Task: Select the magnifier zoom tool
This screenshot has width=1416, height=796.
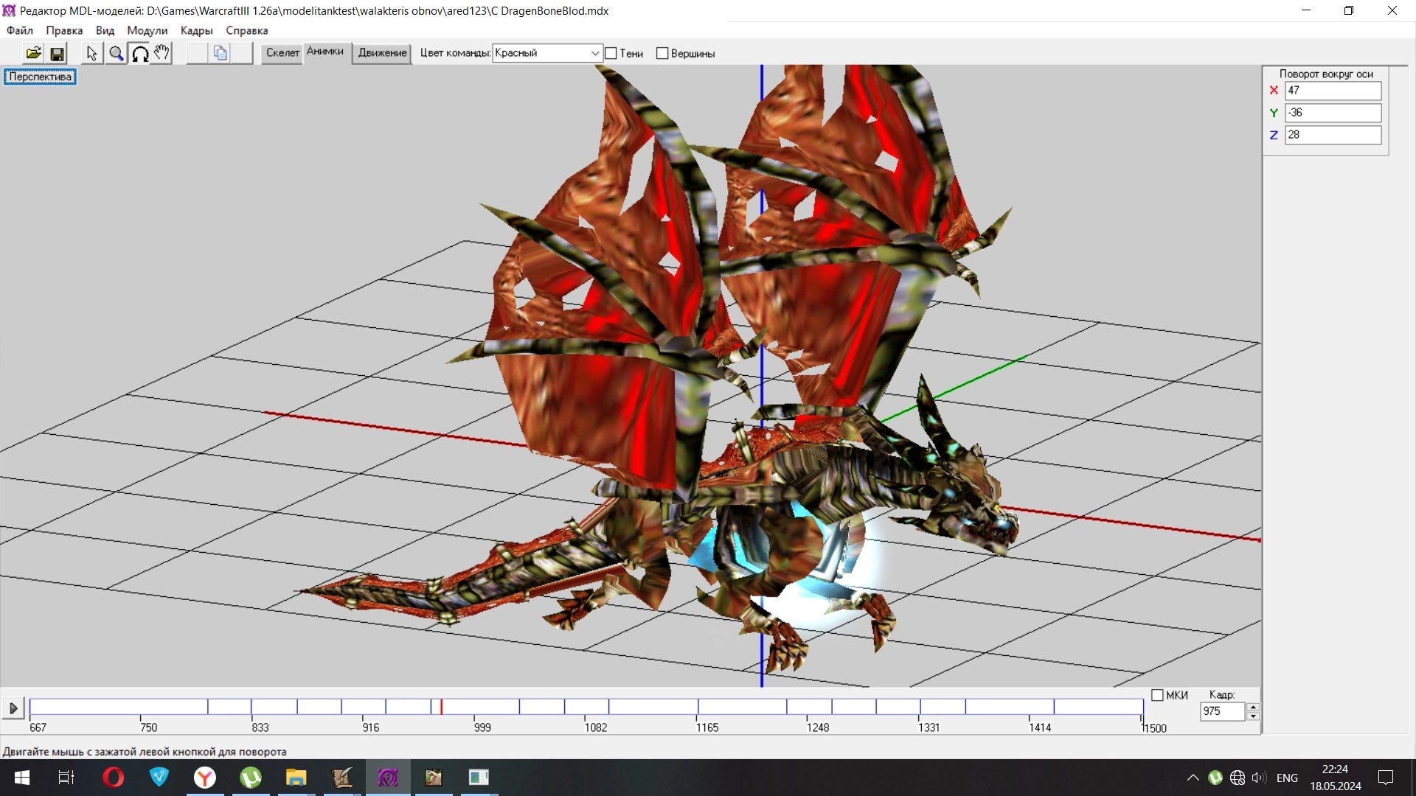Action: (116, 53)
